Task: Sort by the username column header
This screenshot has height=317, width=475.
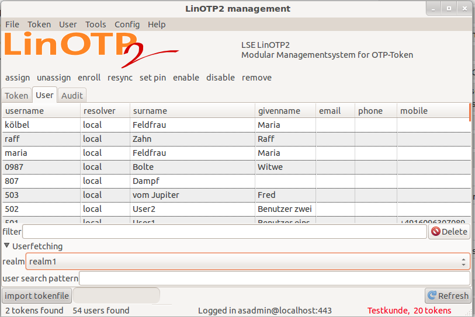Action: (41, 111)
